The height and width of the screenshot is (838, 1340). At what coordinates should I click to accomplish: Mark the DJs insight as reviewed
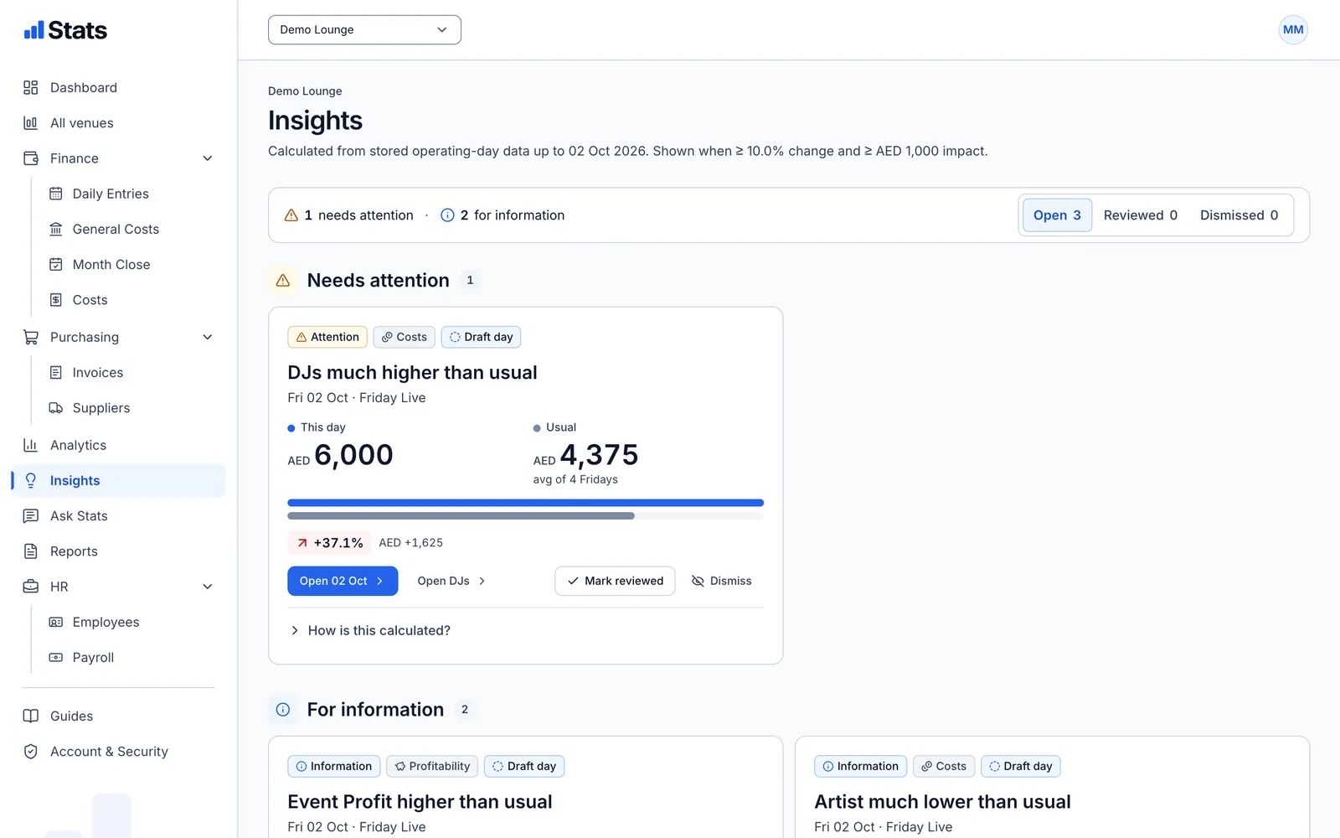pyautogui.click(x=615, y=581)
